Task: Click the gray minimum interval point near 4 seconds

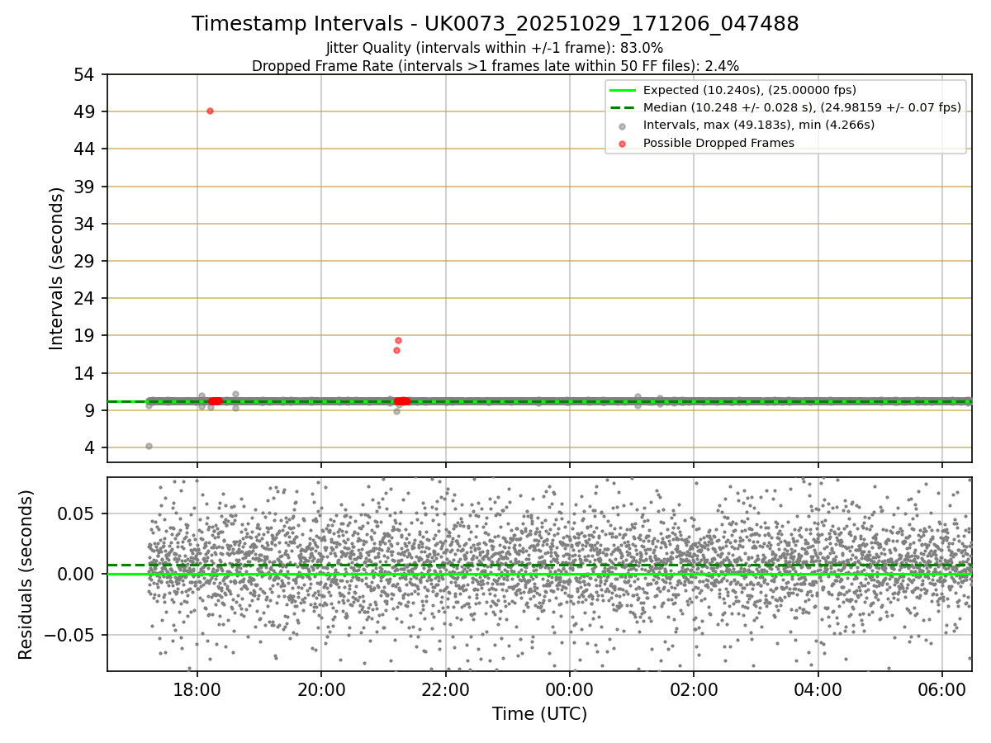Action: coord(149,446)
